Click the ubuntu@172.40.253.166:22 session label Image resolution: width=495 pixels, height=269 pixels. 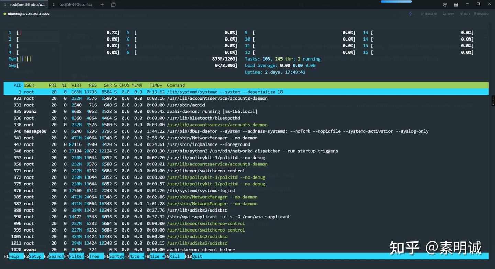pyautogui.click(x=29, y=14)
